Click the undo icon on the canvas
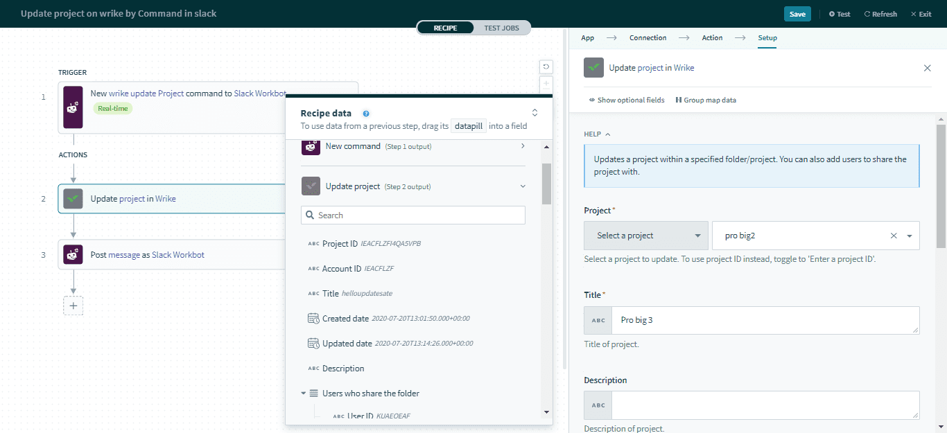 [x=546, y=67]
